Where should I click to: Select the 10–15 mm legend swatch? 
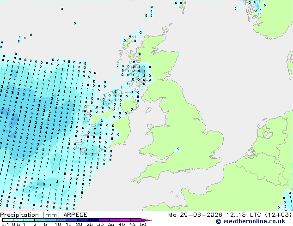[x=61, y=220]
